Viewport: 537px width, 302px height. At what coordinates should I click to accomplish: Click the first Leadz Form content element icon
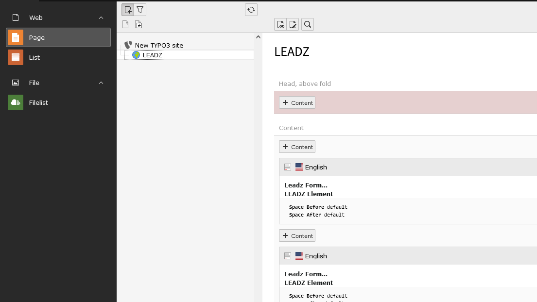coord(288,167)
